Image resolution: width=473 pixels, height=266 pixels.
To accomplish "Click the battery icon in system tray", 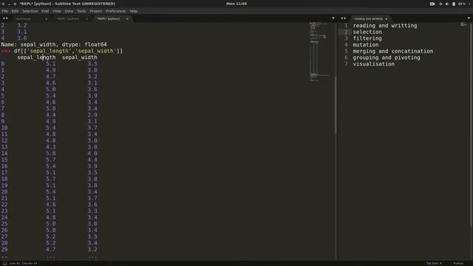I will click(454, 4).
